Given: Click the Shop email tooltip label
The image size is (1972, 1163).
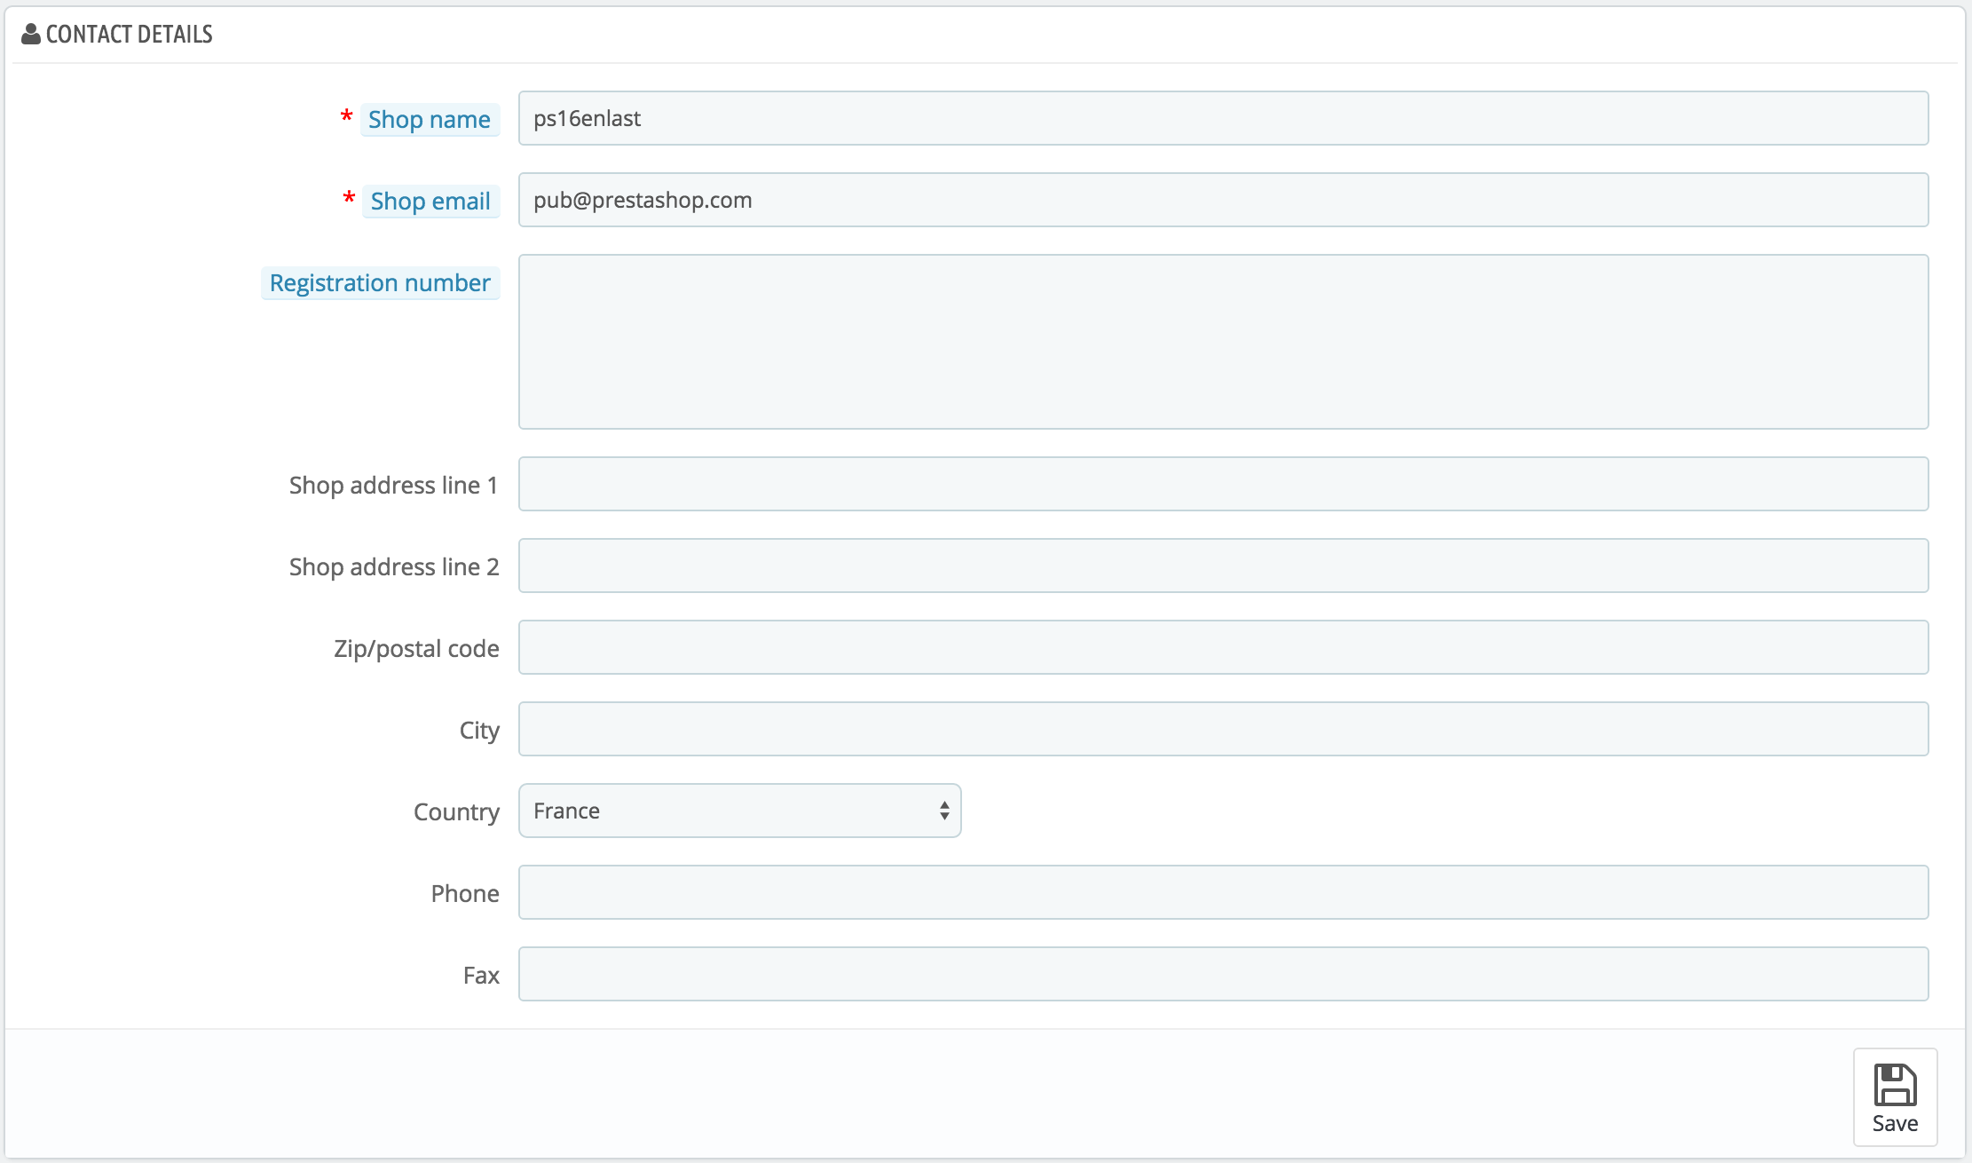Looking at the screenshot, I should pyautogui.click(x=430, y=202).
